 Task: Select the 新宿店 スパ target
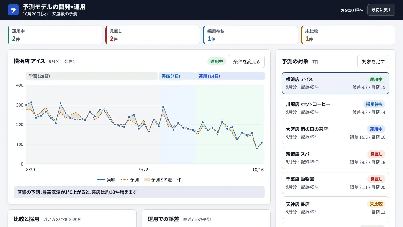336,158
